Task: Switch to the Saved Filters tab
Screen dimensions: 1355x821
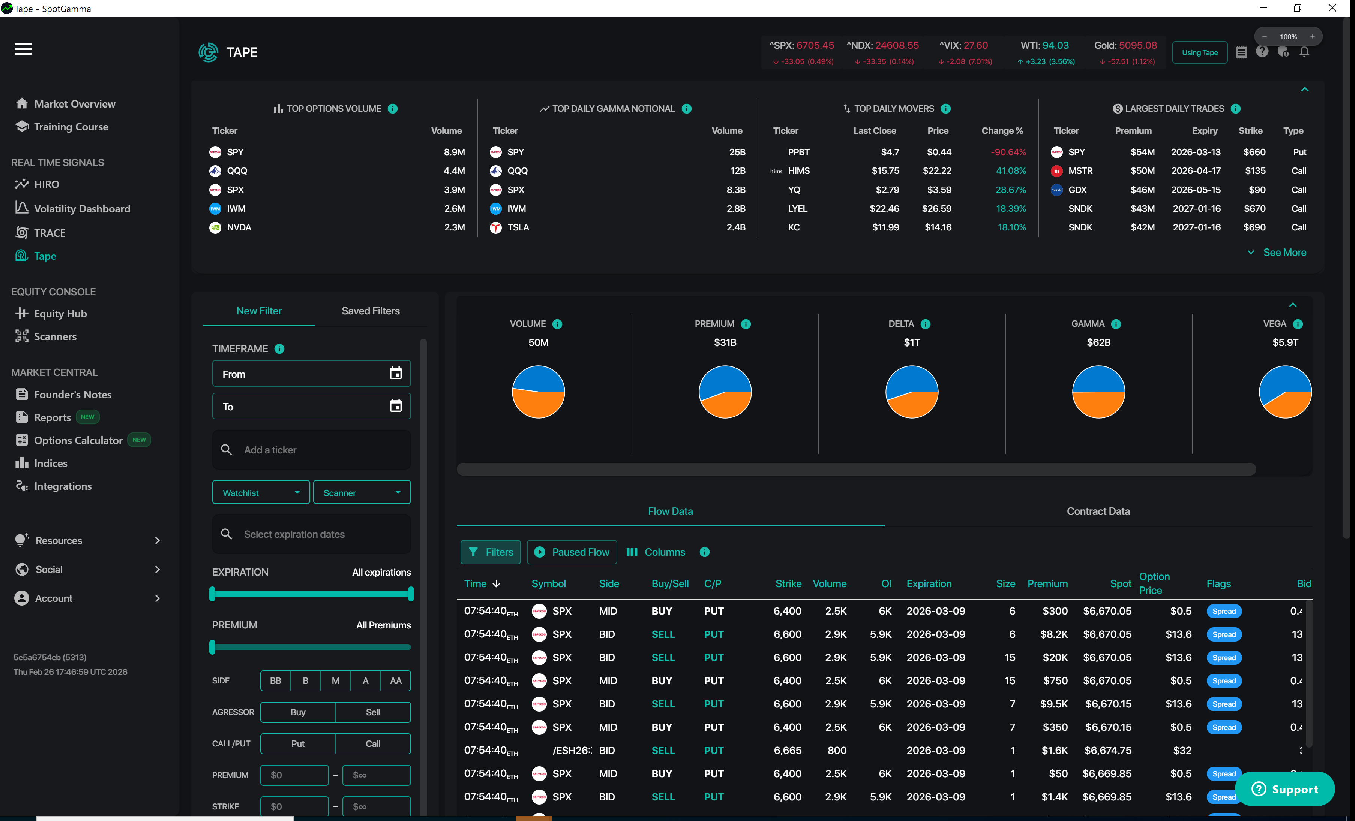Action: 370,311
